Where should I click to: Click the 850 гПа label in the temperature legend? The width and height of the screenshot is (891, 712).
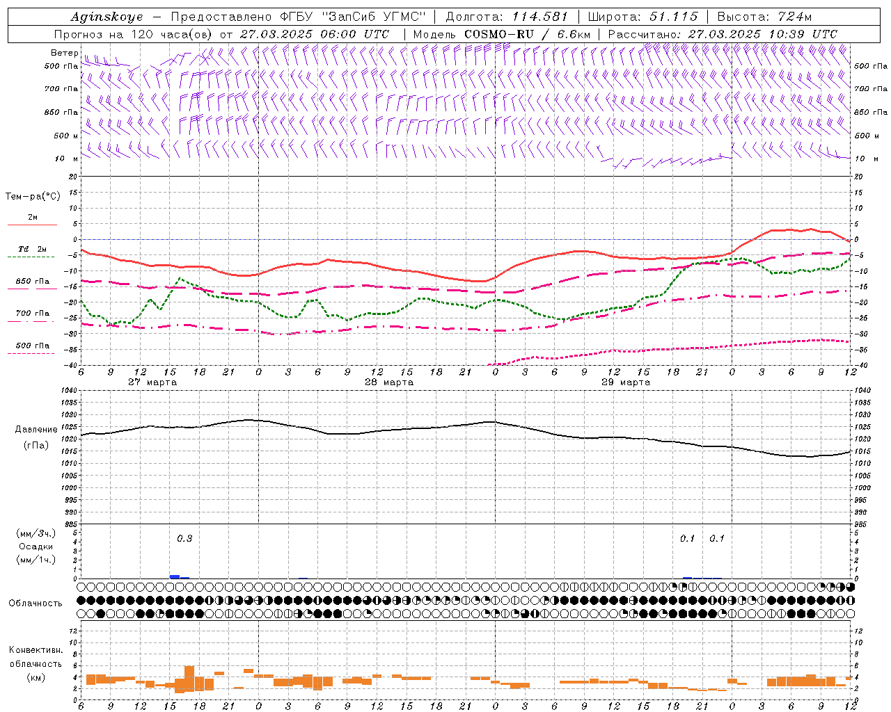pyautogui.click(x=33, y=282)
